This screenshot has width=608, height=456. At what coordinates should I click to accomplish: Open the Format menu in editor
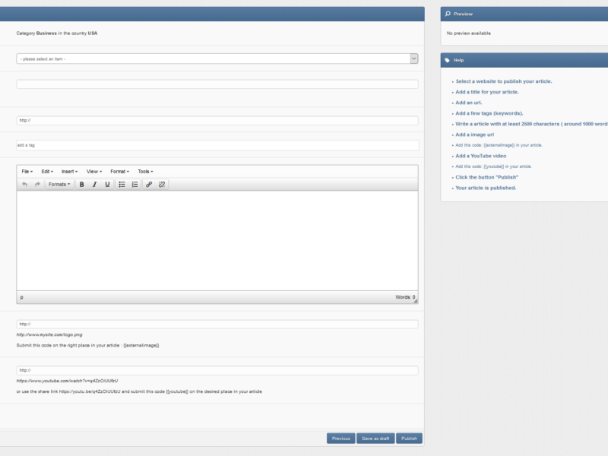120,172
